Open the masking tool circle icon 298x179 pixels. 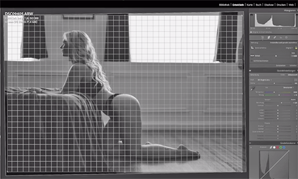click(x=287, y=37)
